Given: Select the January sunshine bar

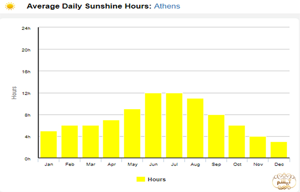Looking at the screenshot, I should pos(48,145).
